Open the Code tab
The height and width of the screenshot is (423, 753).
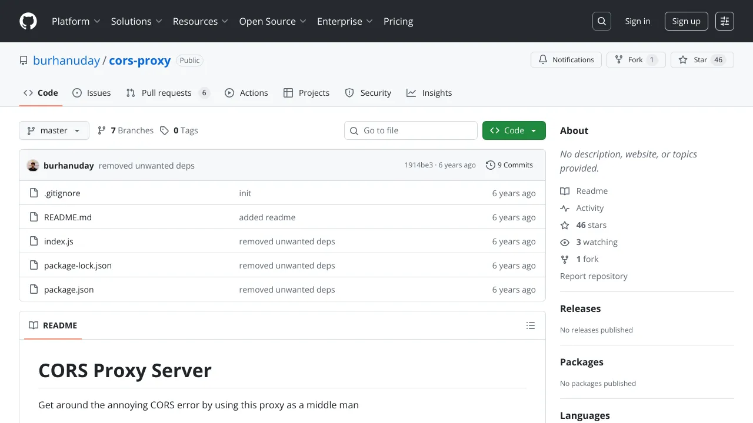[x=41, y=93]
